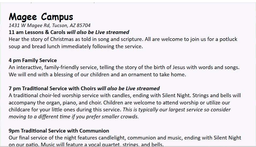The width and height of the screenshot is (256, 147).
Task: Select the 4 pm Family Service heading
Action: (x=33, y=60)
